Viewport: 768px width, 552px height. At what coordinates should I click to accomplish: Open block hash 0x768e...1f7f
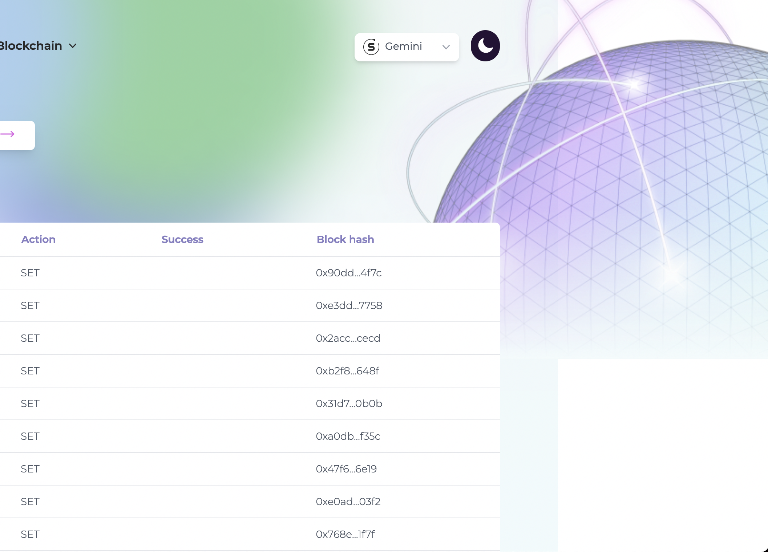click(x=345, y=534)
